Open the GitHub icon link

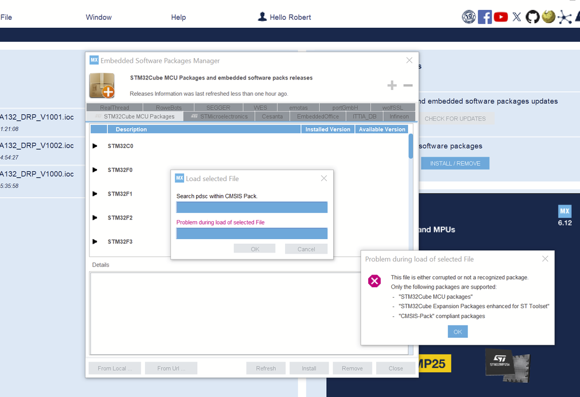pyautogui.click(x=532, y=17)
